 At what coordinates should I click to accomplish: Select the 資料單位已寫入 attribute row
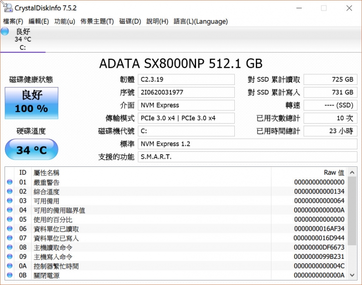(175, 238)
